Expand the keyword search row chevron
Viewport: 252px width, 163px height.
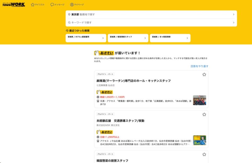[233, 23]
